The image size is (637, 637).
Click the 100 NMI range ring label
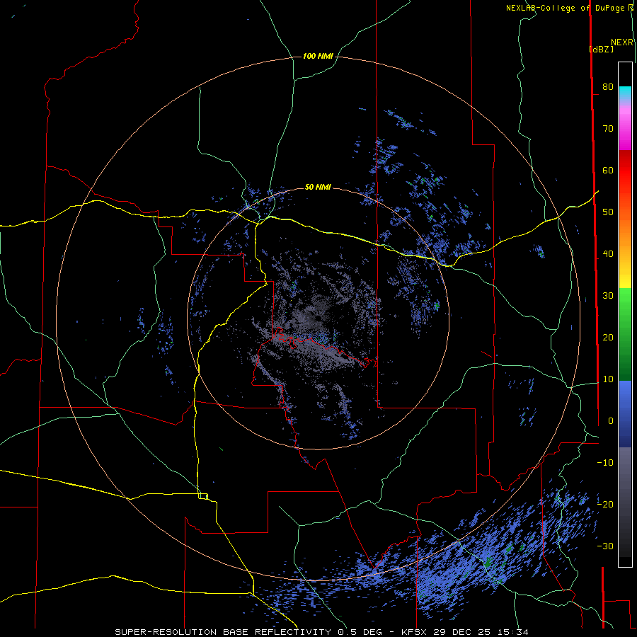point(318,56)
